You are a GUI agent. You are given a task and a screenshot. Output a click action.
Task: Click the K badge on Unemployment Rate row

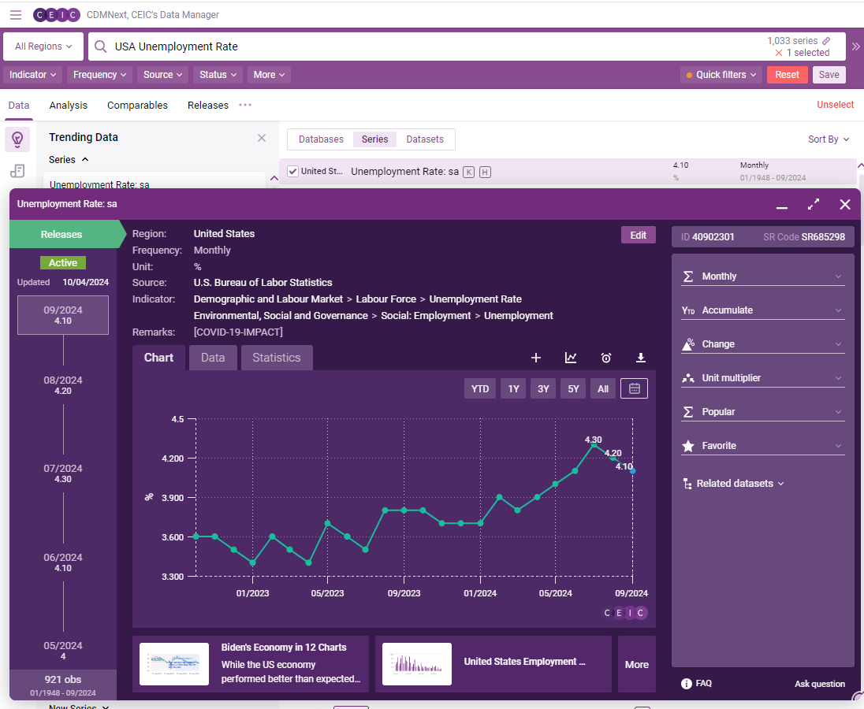click(468, 172)
